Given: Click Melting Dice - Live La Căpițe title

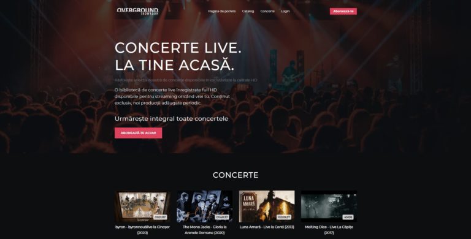Looking at the screenshot, I should (x=329, y=230).
